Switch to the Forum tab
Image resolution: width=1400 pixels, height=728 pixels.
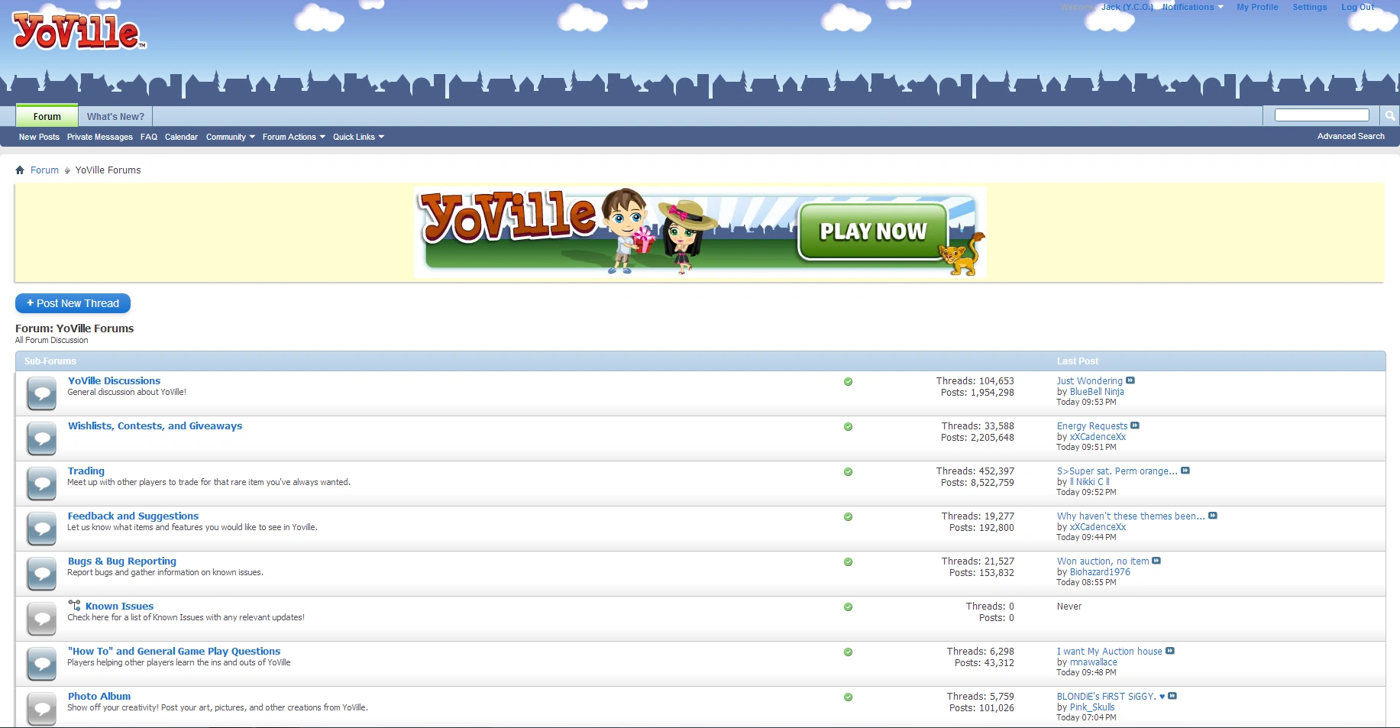(47, 116)
